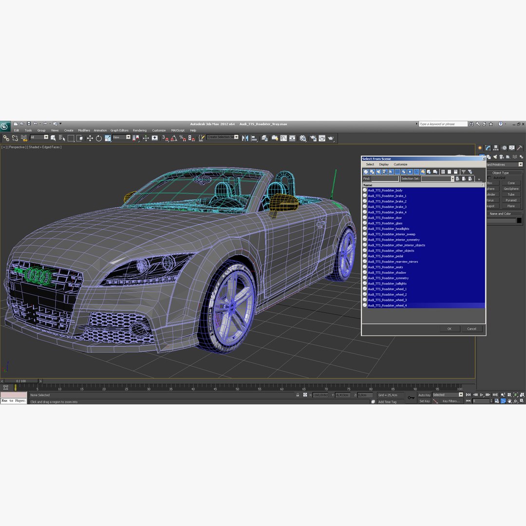Screen dimensions: 526x526
Task: Activate the Select and Move tool
Action: [90, 138]
